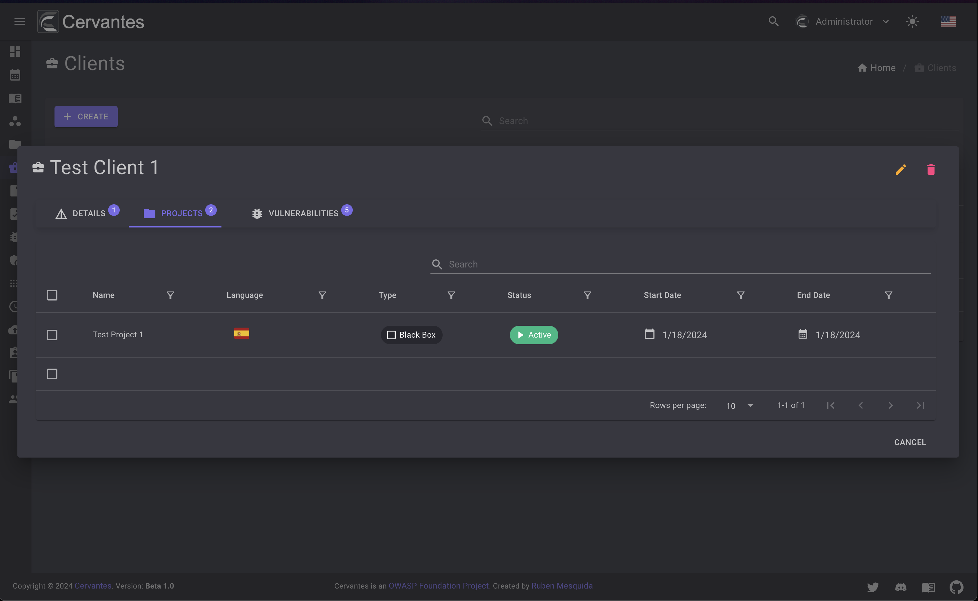Click the Test Project 1 name cell
978x601 pixels.
point(118,335)
